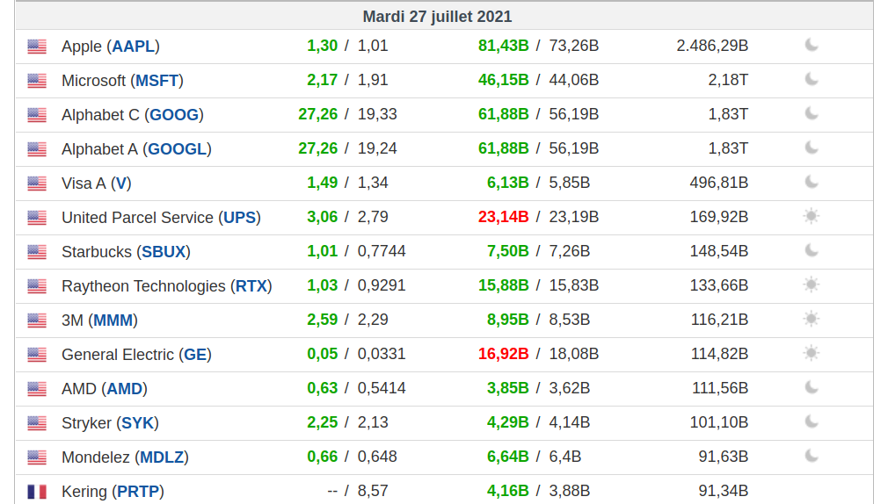Click the French flag icon beside Kering
The width and height of the screenshot is (888, 504).
pyautogui.click(x=37, y=492)
